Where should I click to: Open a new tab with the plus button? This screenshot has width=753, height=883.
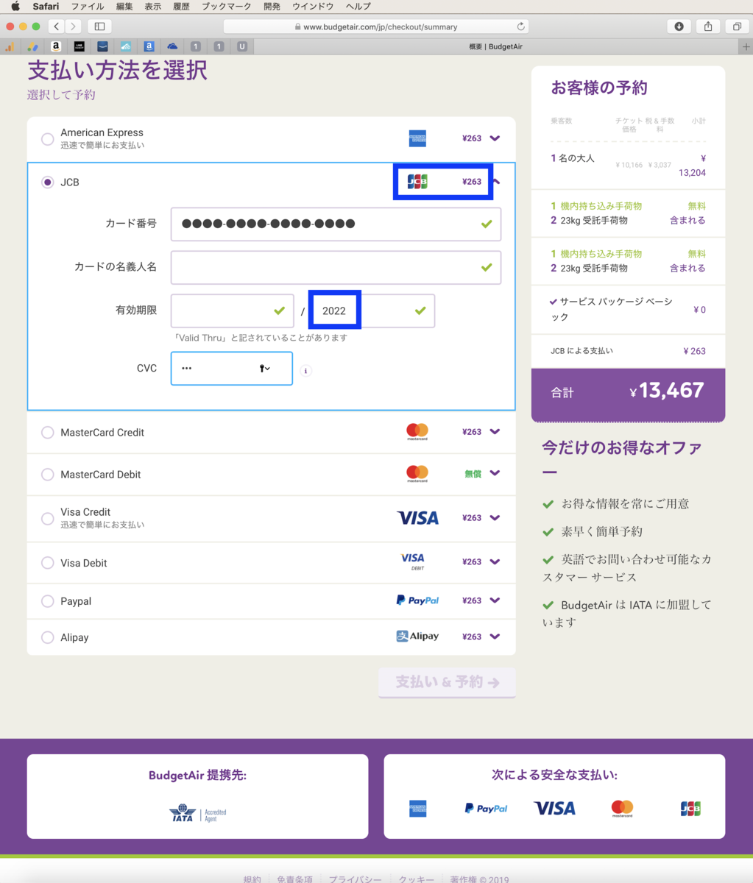pos(746,46)
